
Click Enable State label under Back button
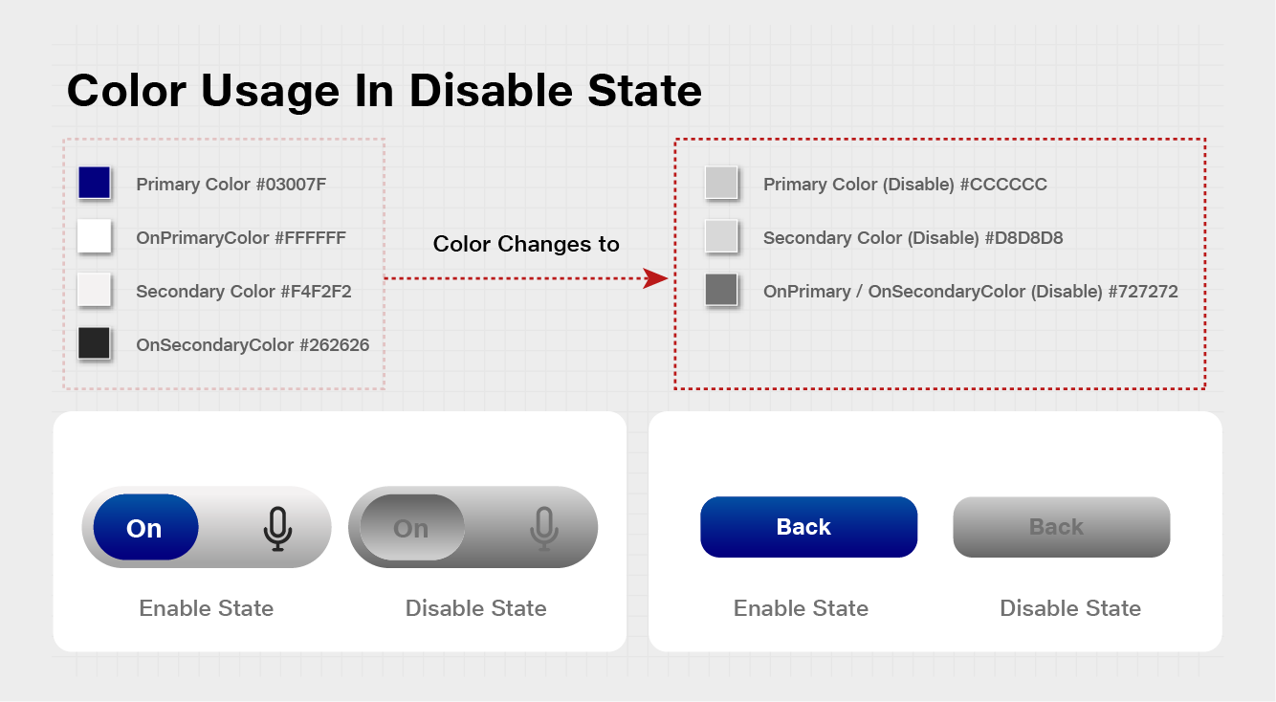(x=801, y=608)
